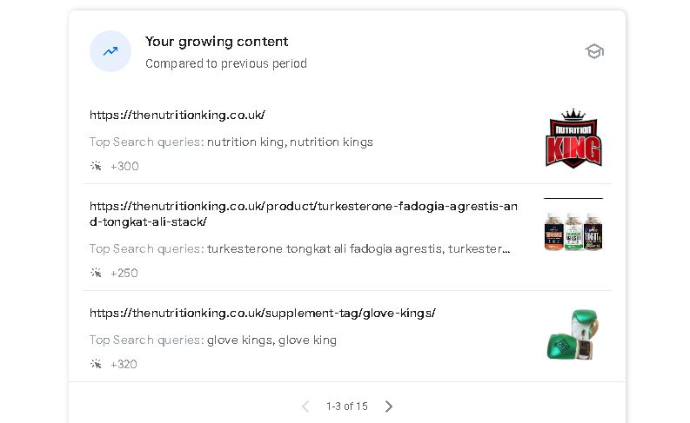
Task: Click "Compared to previous period" subtitle
Action: point(225,63)
